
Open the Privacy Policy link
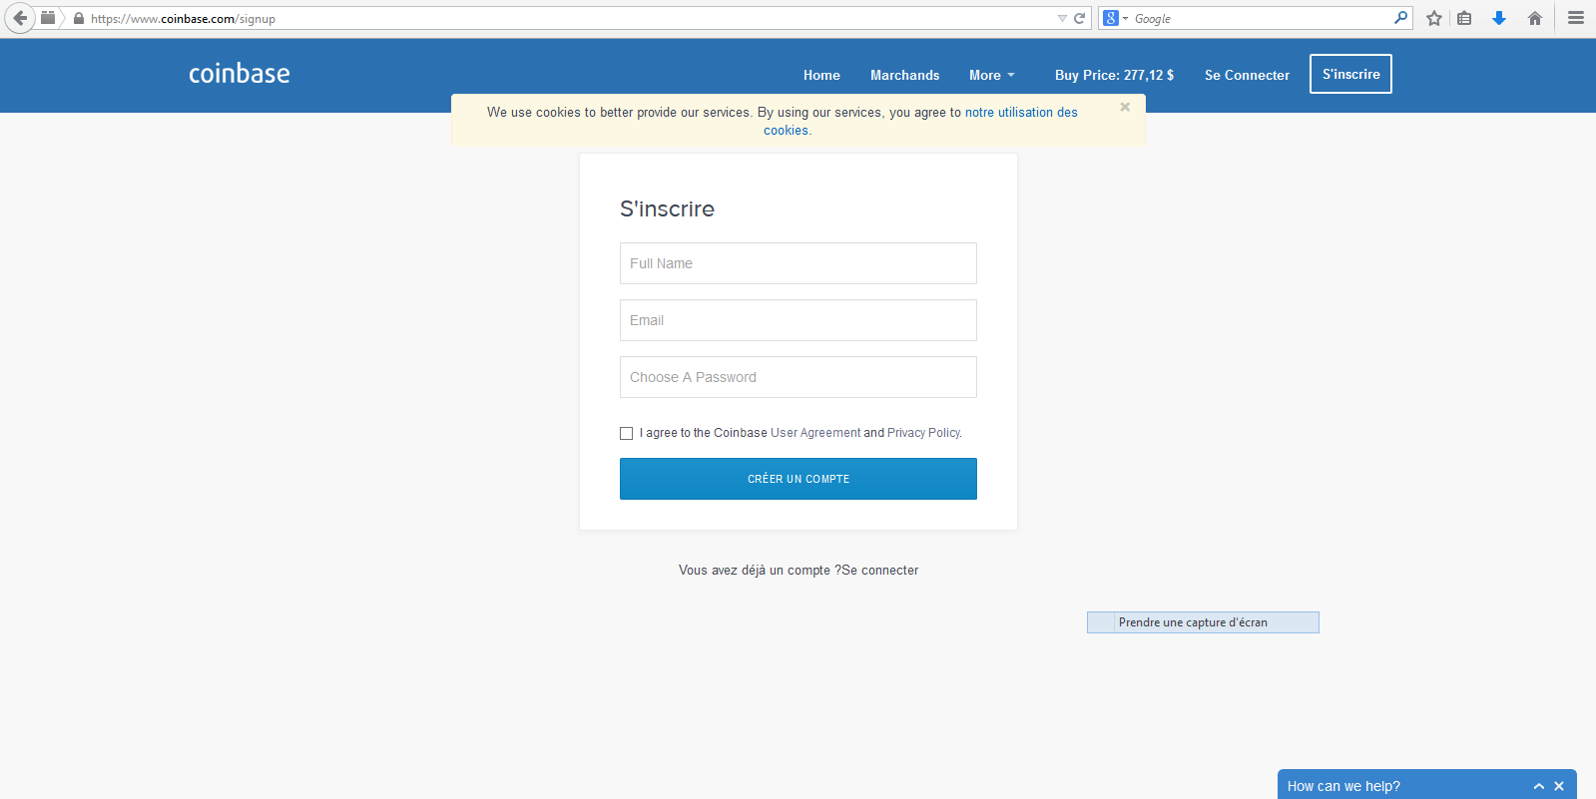tap(923, 433)
